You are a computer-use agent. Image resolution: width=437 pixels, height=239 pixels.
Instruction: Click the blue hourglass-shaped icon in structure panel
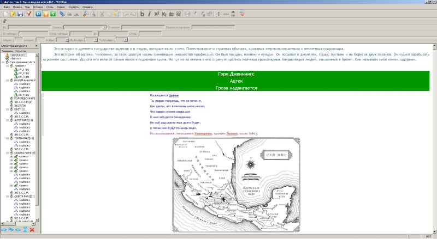(25, 230)
